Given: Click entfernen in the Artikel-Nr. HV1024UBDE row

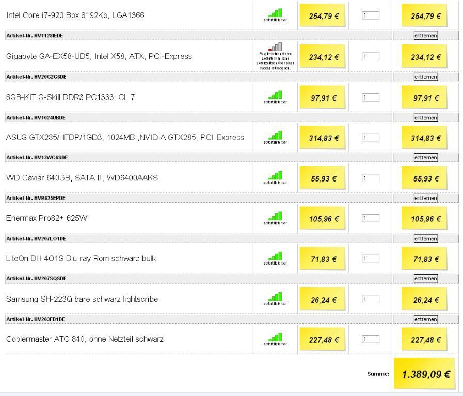Looking at the screenshot, I should pos(425,118).
